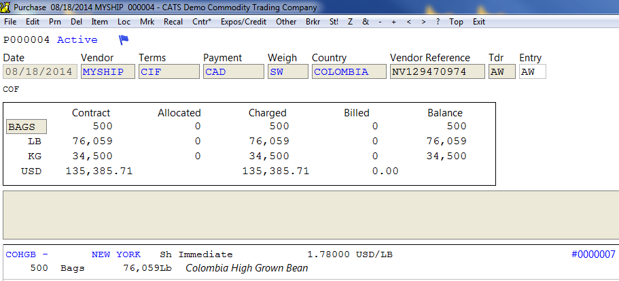Click Balance LB value 76,059
The image size is (619, 281).
446,141
